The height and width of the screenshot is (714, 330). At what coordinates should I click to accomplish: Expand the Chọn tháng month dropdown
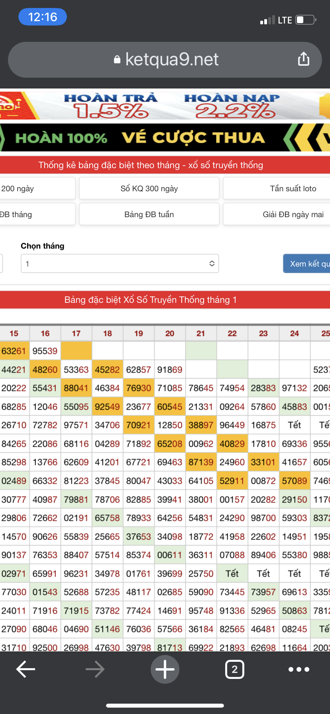tap(120, 263)
